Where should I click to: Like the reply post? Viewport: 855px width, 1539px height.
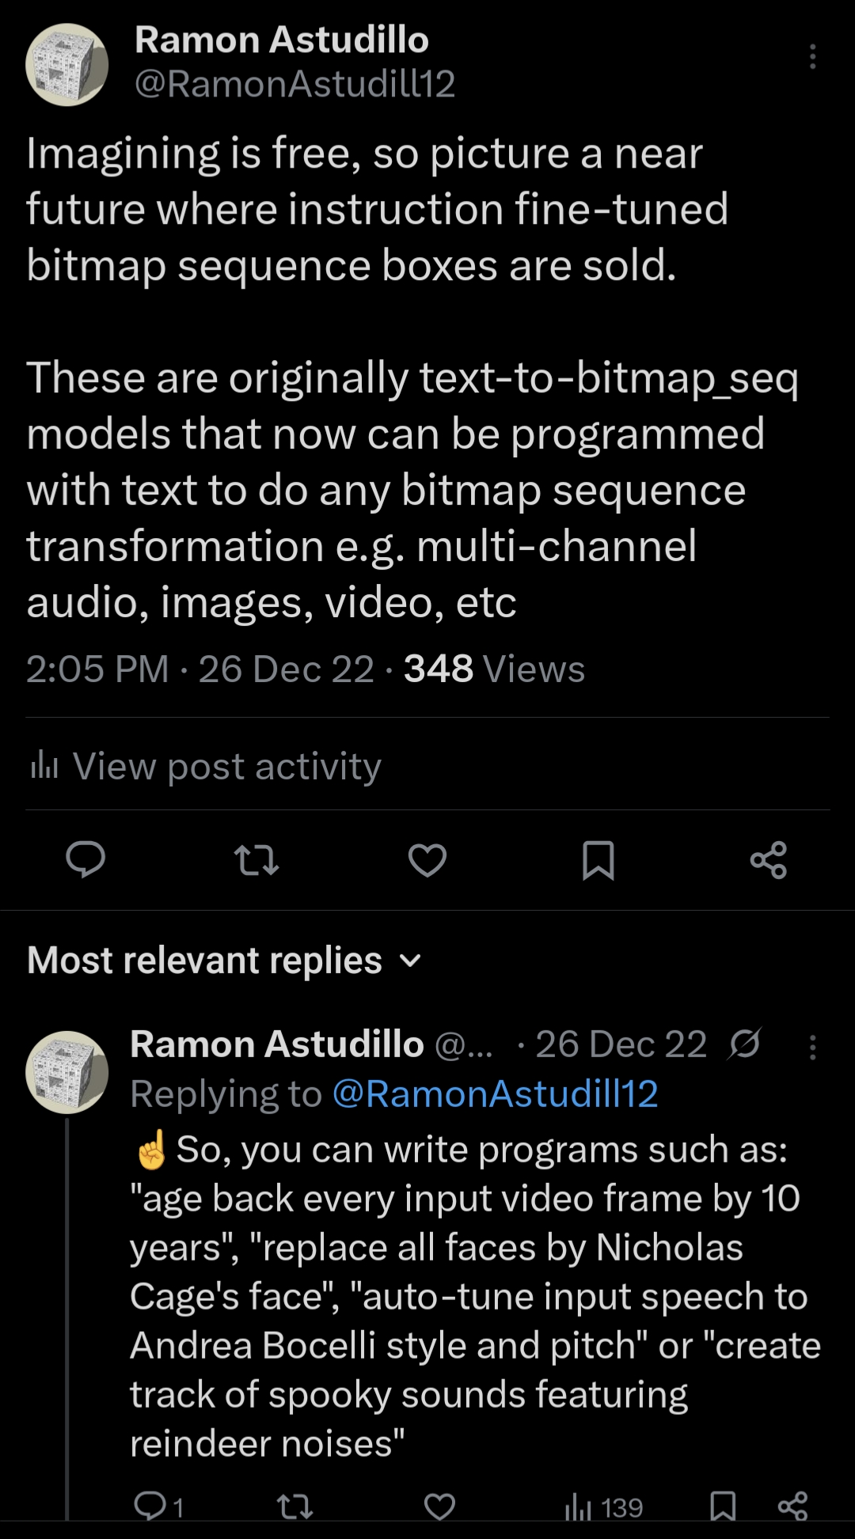pyautogui.click(x=439, y=1507)
